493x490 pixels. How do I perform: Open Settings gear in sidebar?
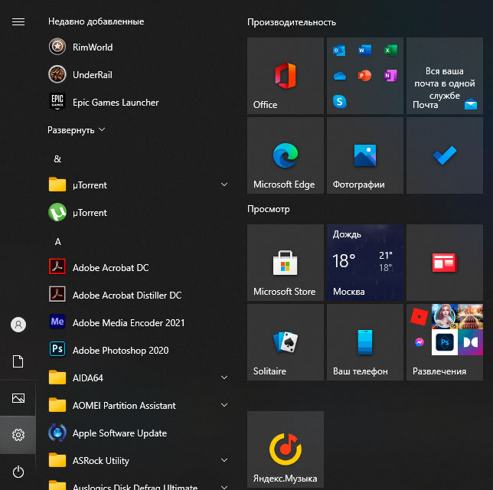point(18,435)
